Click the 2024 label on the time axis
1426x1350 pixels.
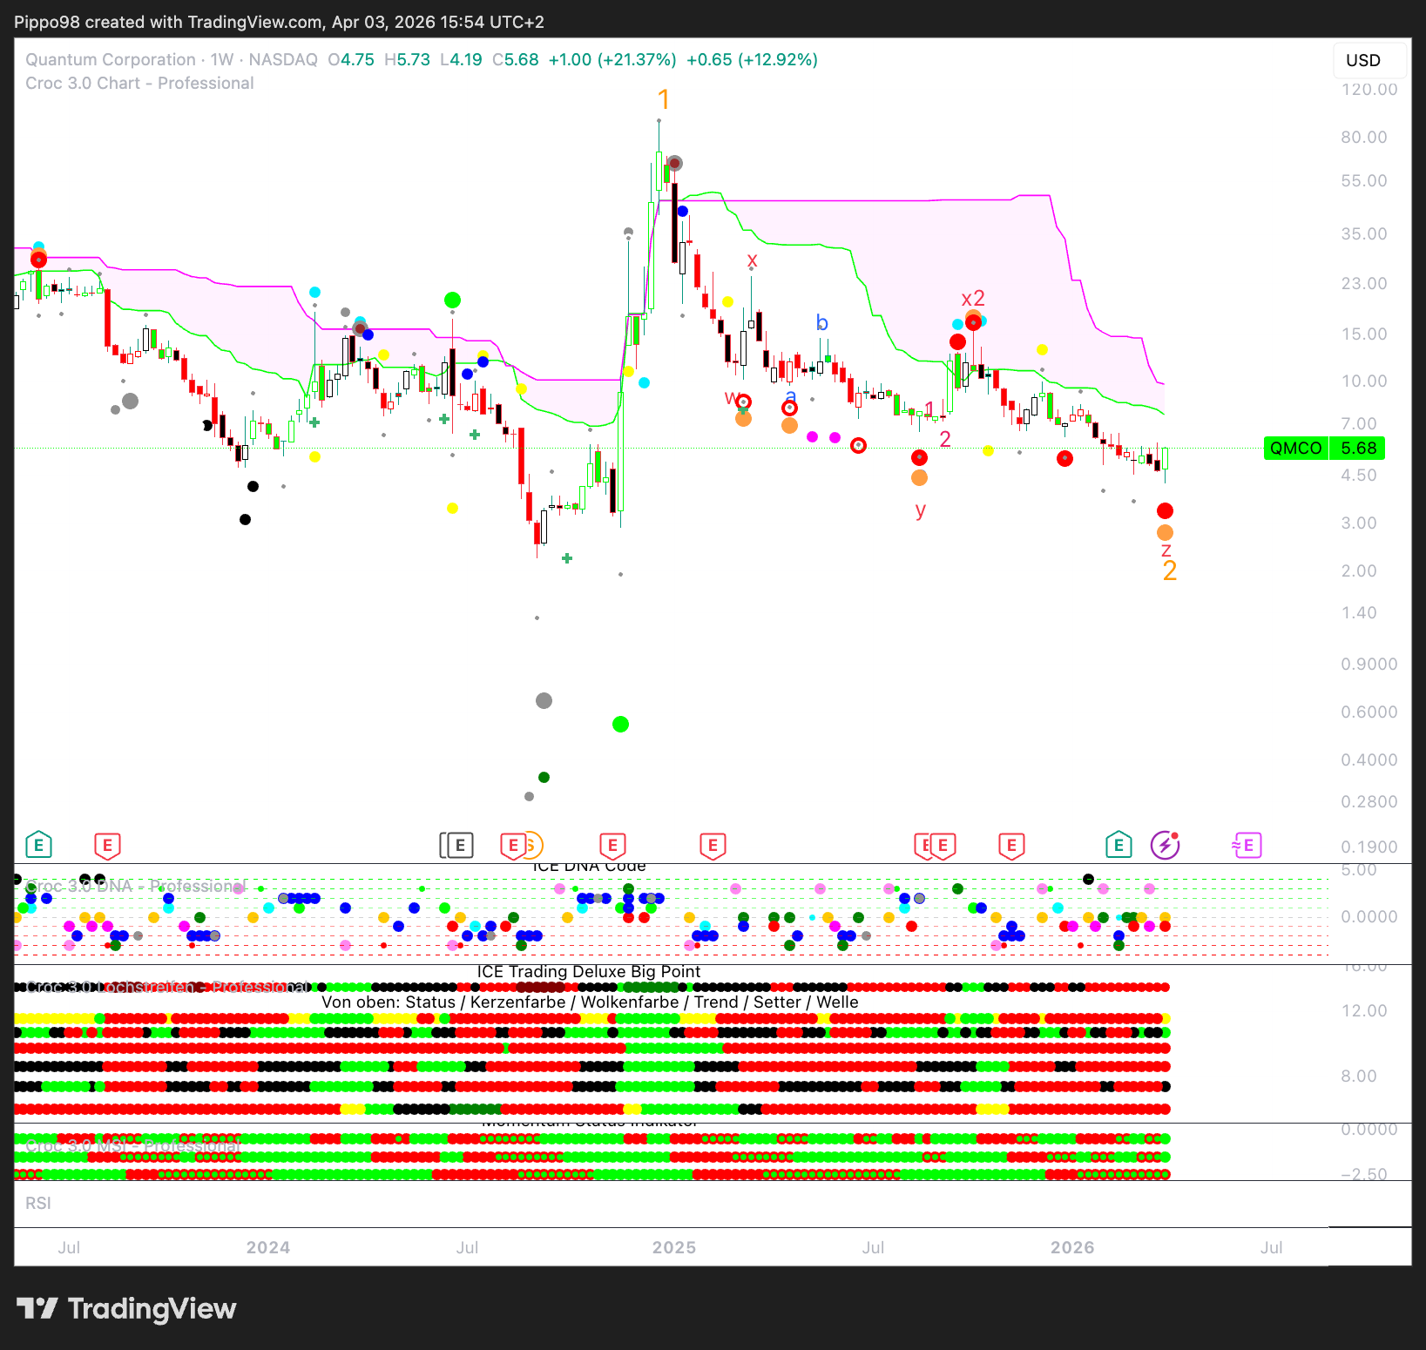[268, 1247]
